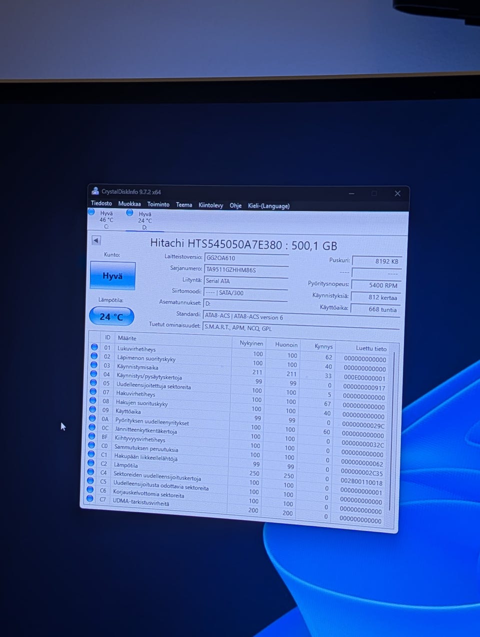
Task: Click the Sarjanumero field TA9511GZHHM86S
Action: (246, 270)
